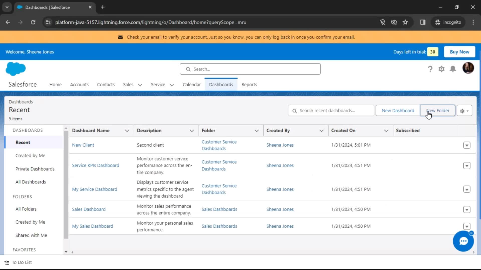Viewport: 481px width, 270px height.
Task: Open the browser tab search dropdown arrow
Action: 7,7
